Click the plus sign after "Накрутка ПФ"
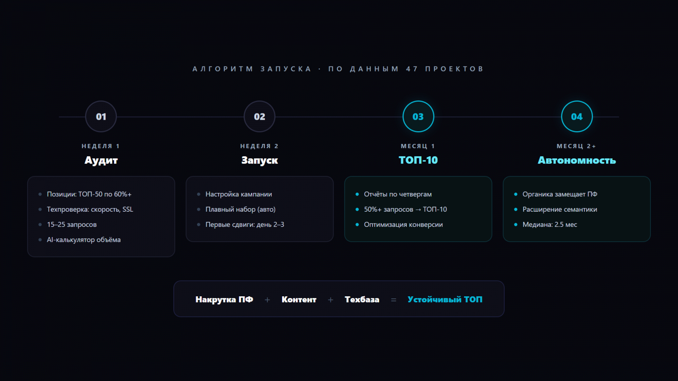Image resolution: width=678 pixels, height=381 pixels. pyautogui.click(x=267, y=300)
